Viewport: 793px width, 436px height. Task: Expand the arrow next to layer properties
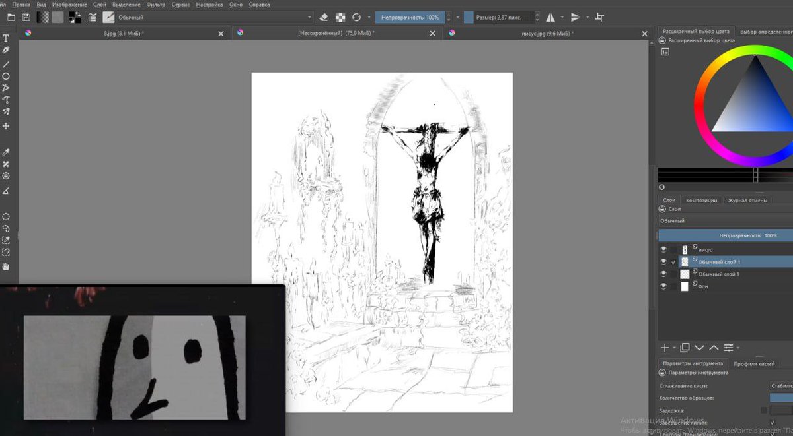pos(737,348)
